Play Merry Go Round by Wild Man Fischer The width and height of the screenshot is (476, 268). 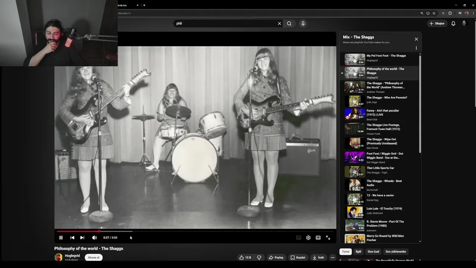(x=380, y=238)
